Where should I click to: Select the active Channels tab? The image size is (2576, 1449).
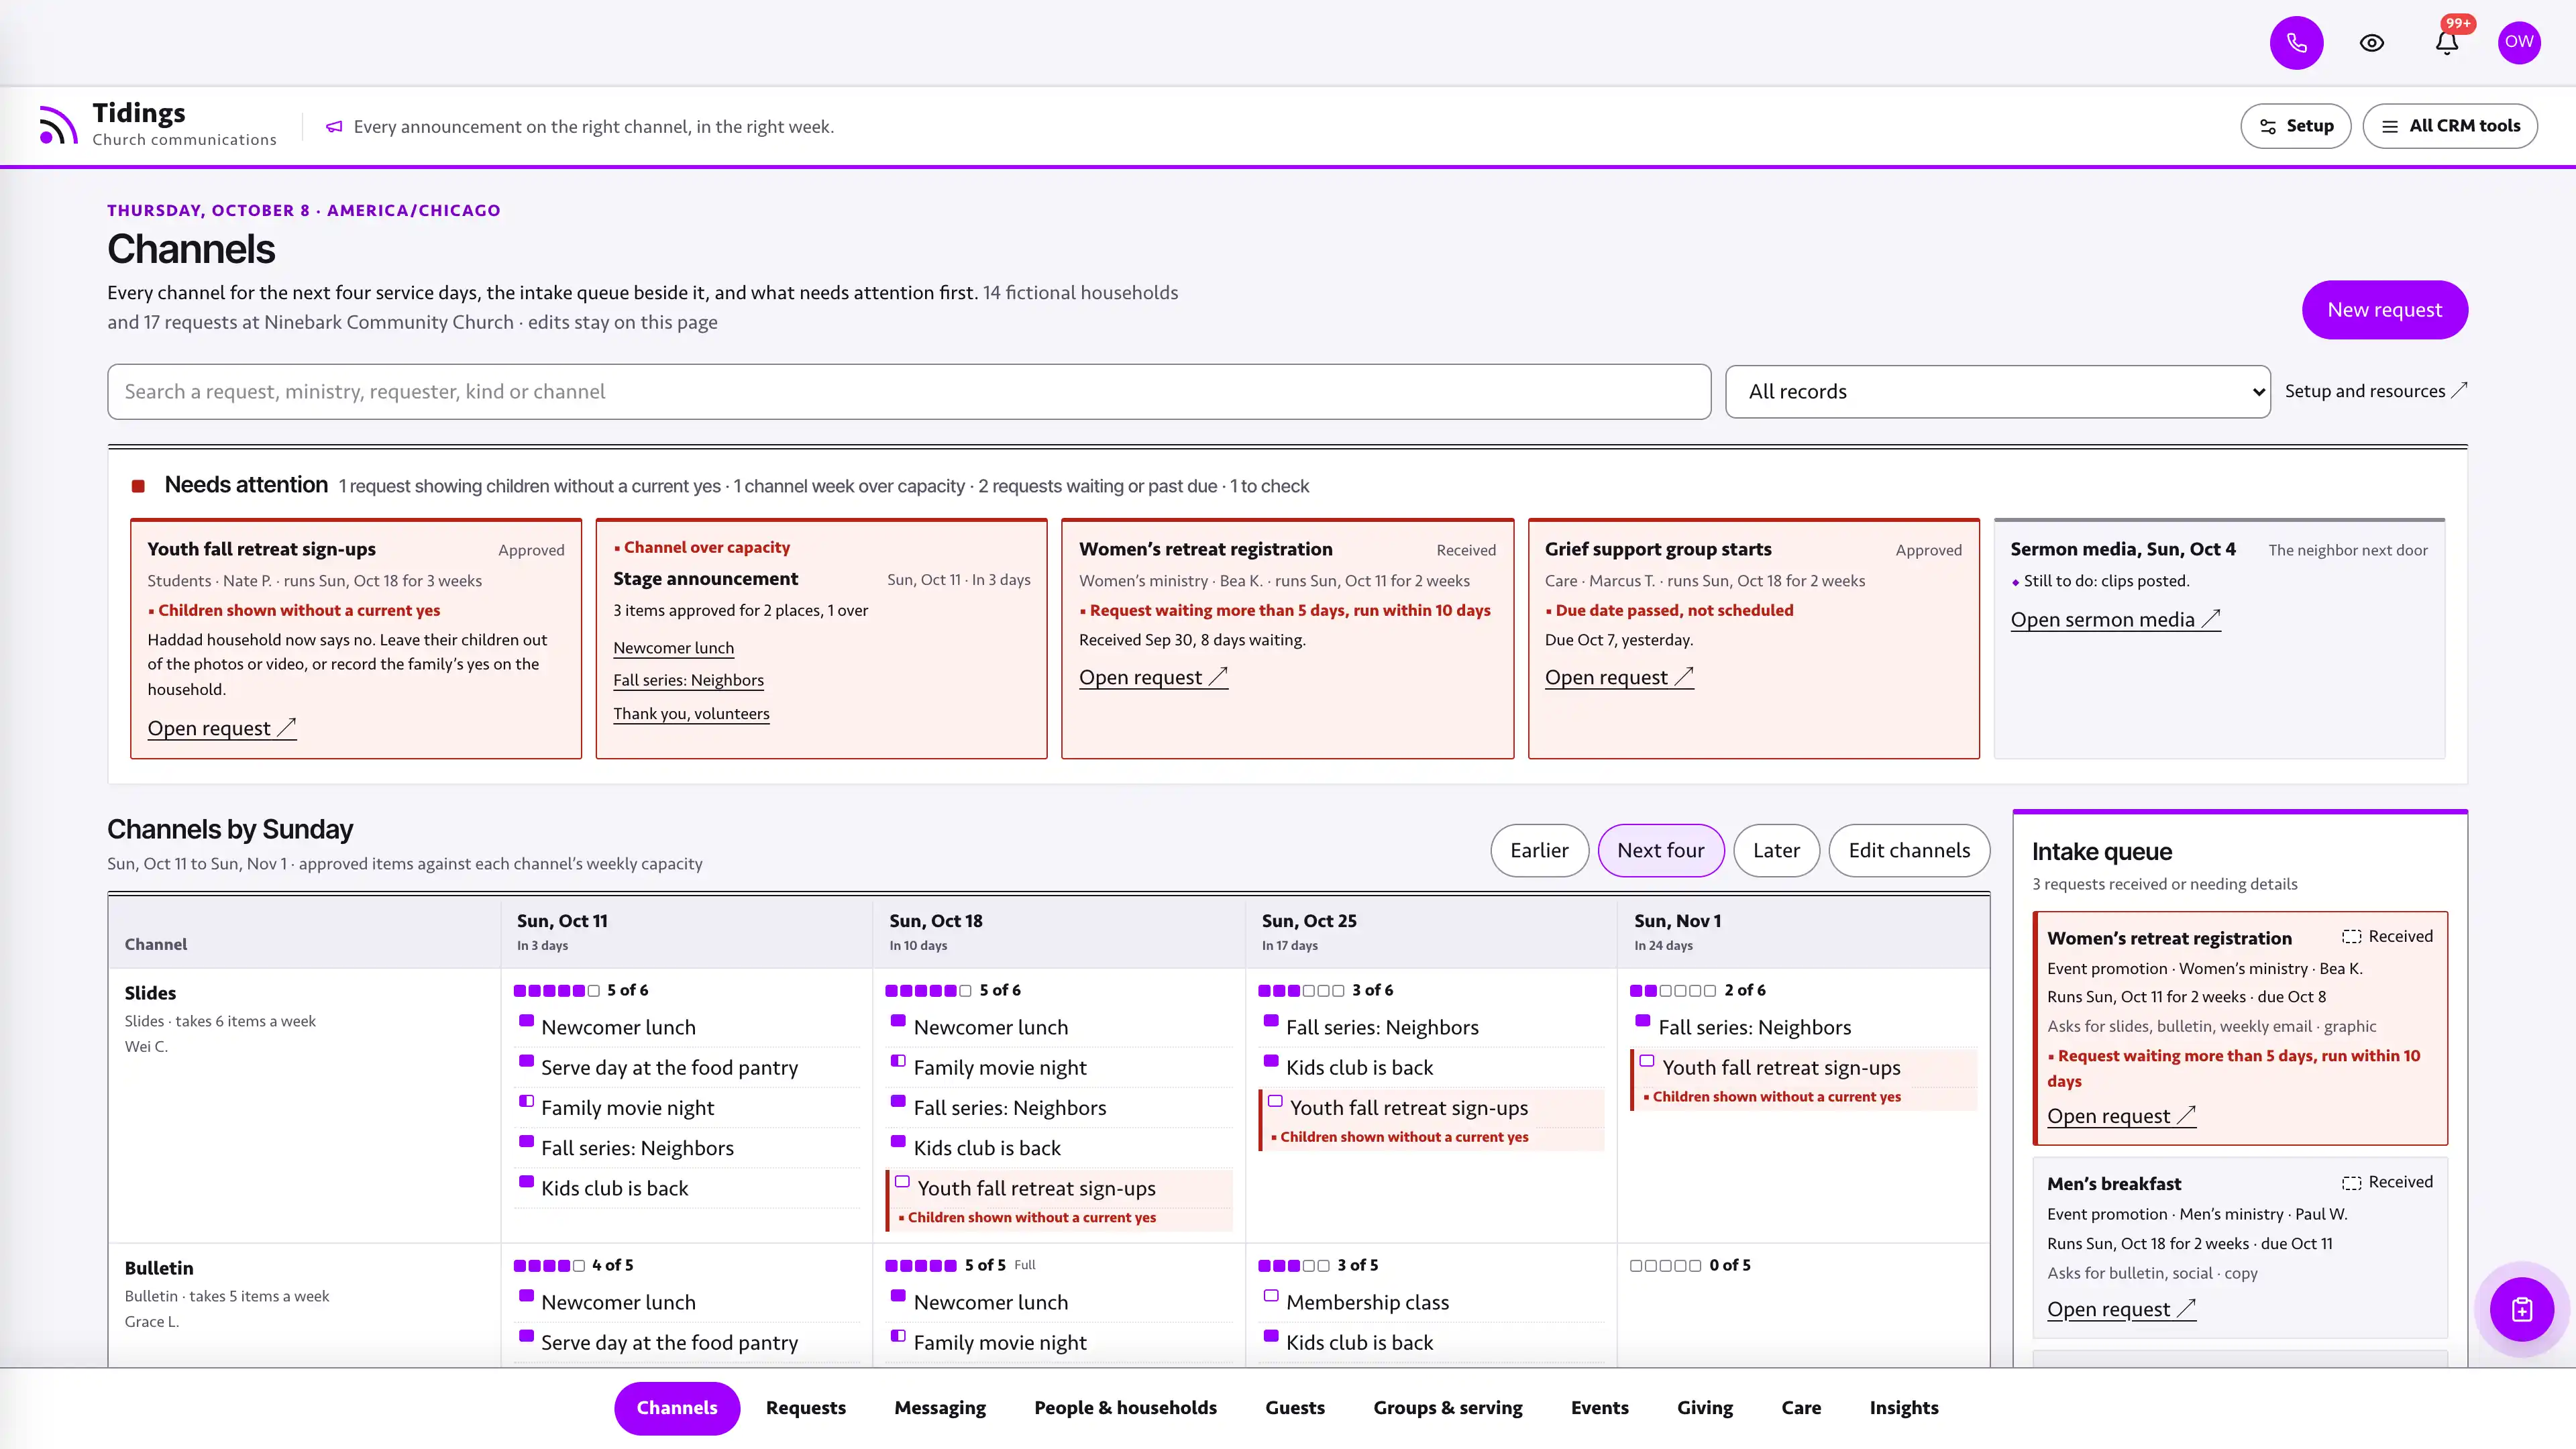click(x=677, y=1407)
